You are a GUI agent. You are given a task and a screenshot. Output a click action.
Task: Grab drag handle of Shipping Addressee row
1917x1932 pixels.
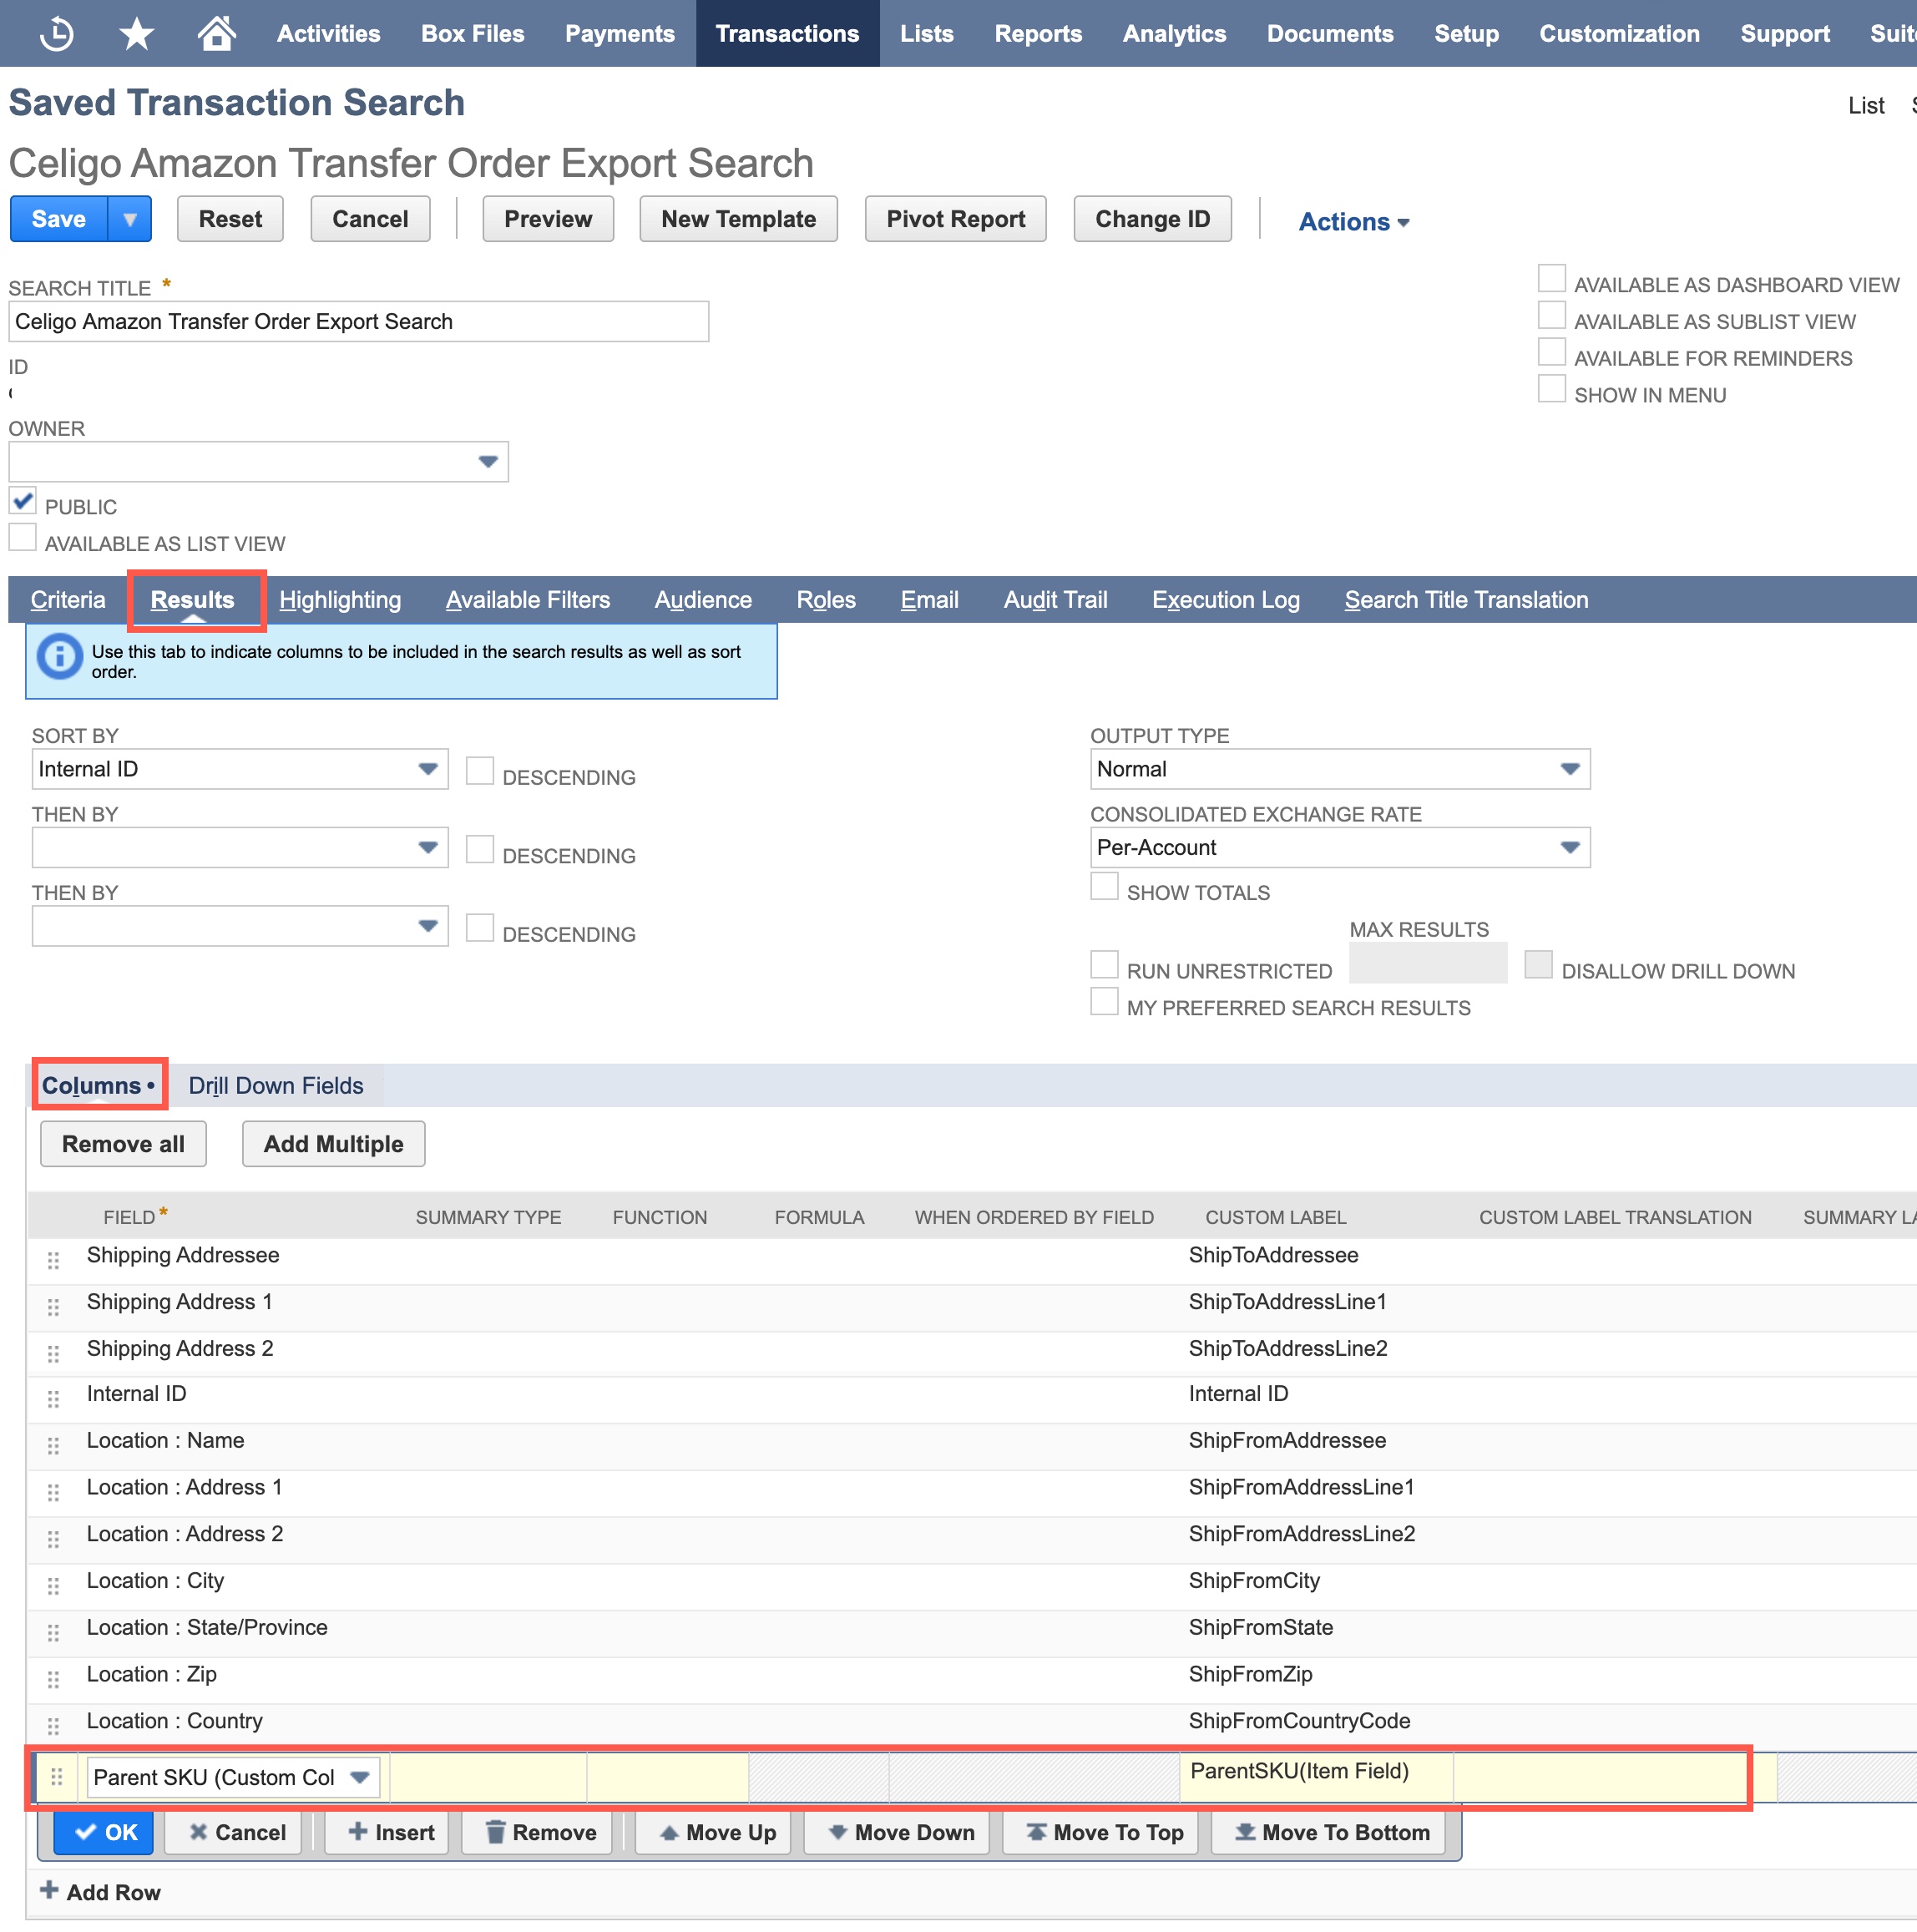[54, 1260]
